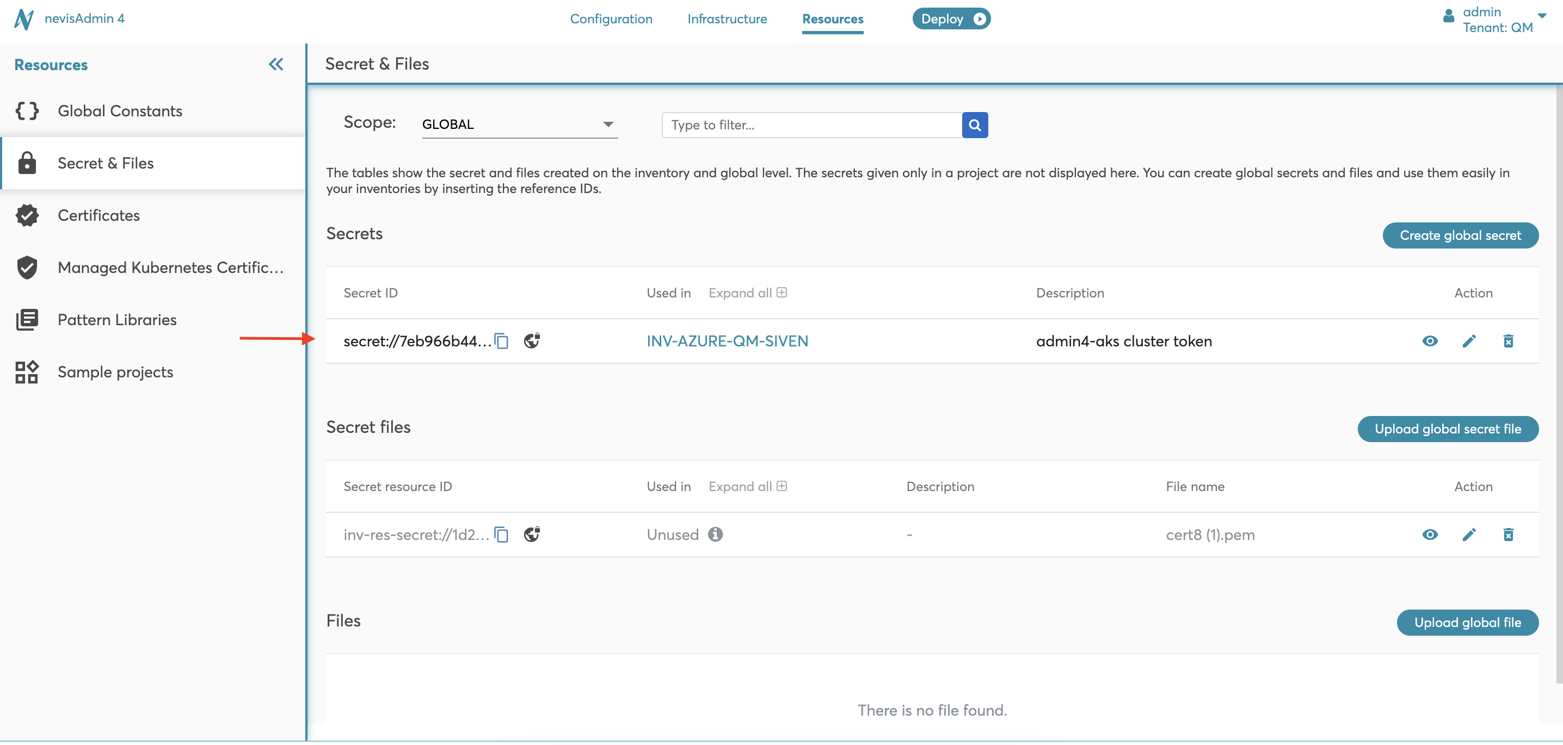
Task: Click the copy icon next to secret ID
Action: click(501, 342)
